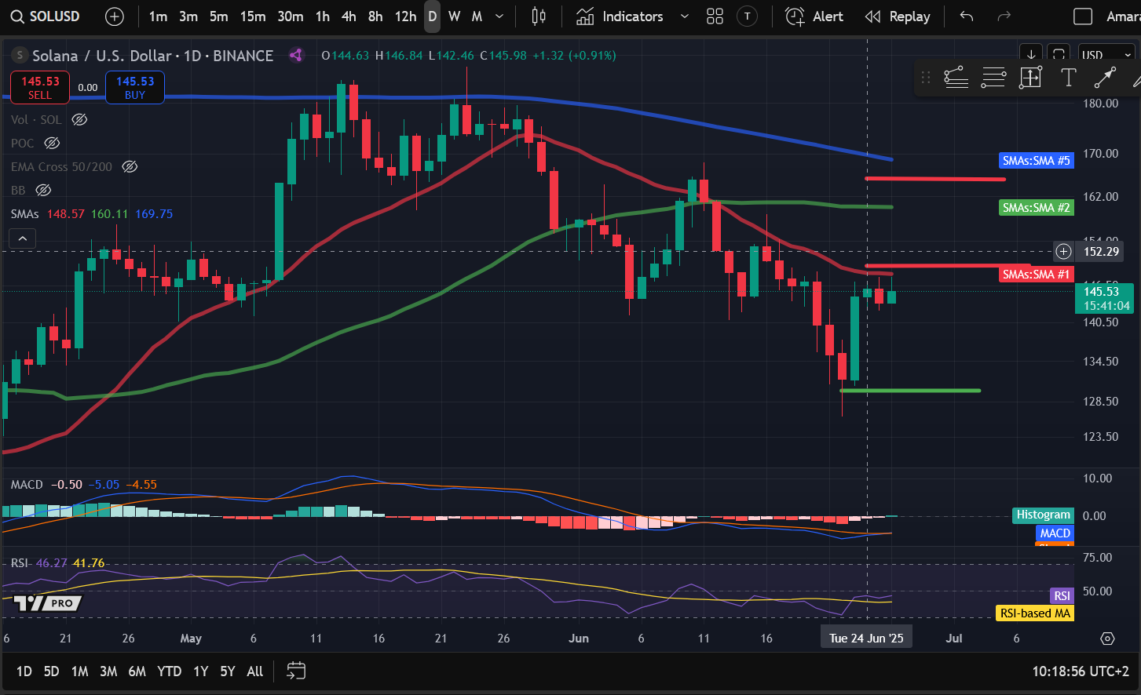Select red horizontal line near 149
The image size is (1141, 695).
coord(948,266)
